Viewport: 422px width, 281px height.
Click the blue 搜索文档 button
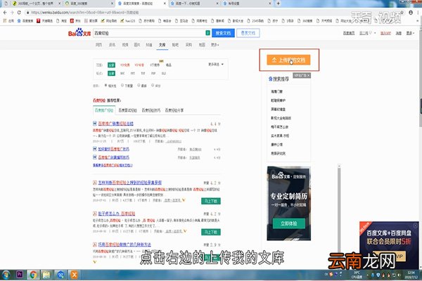[x=223, y=33]
